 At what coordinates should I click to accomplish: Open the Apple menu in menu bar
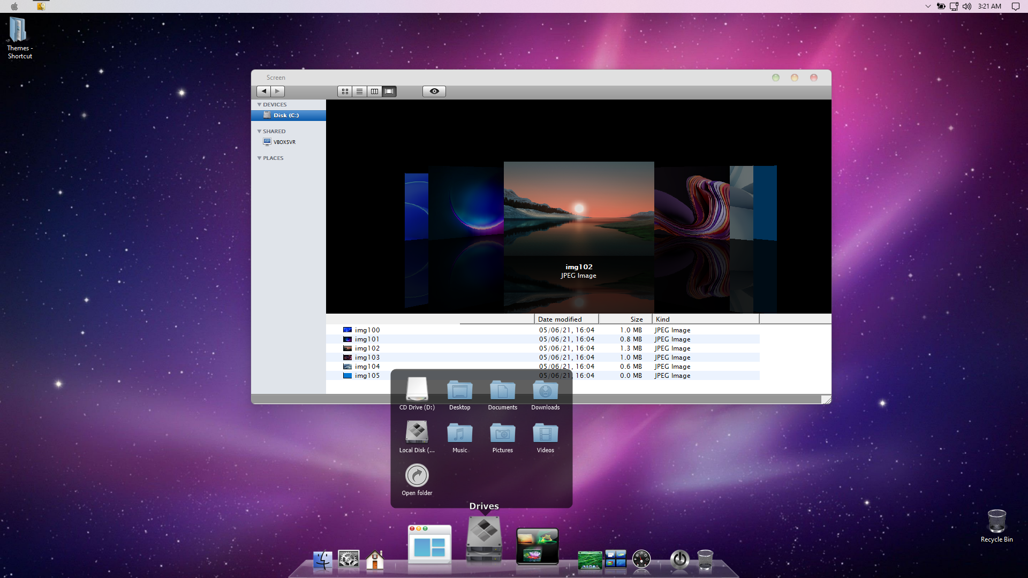(14, 6)
